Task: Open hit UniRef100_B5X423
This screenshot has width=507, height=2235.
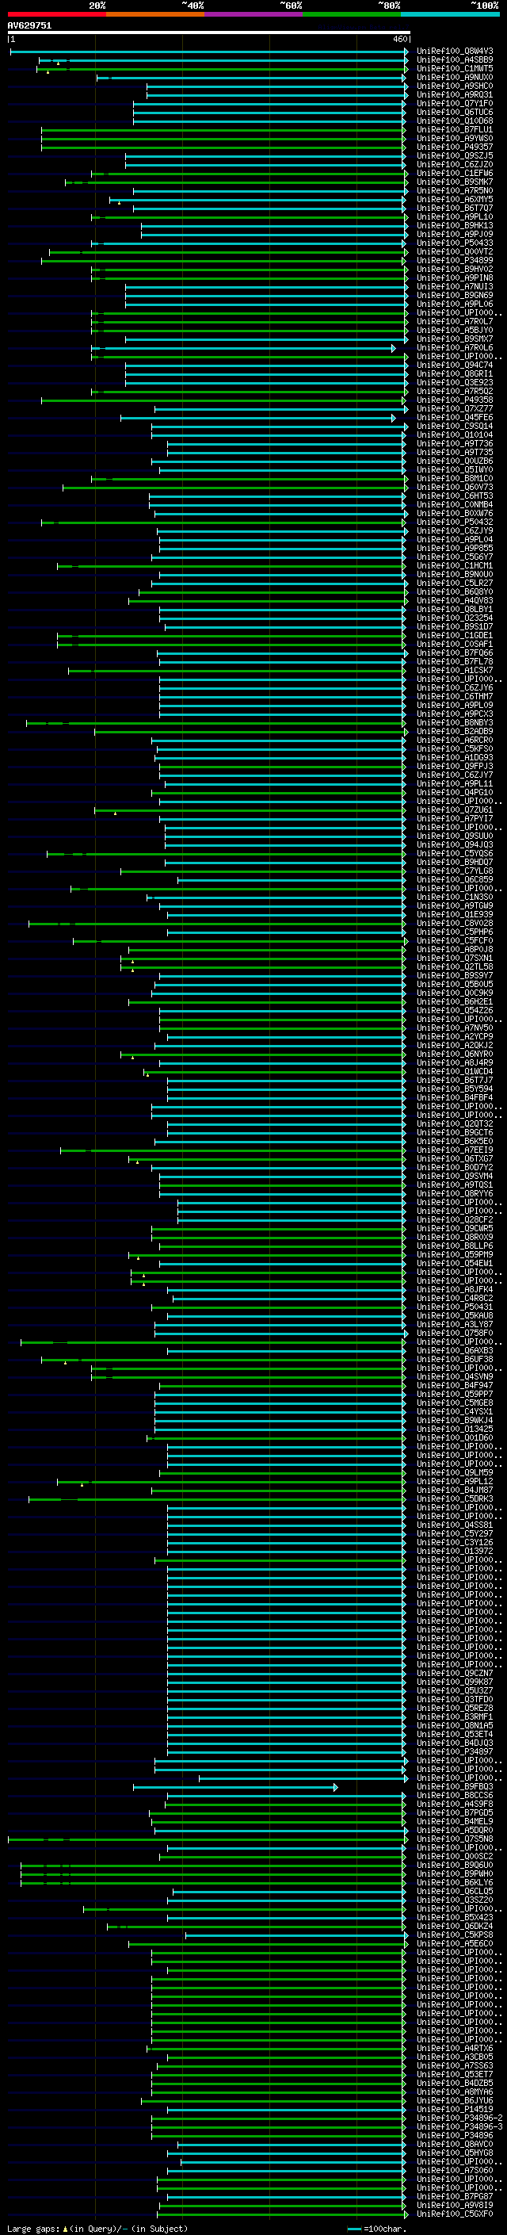Action: coord(454,1917)
